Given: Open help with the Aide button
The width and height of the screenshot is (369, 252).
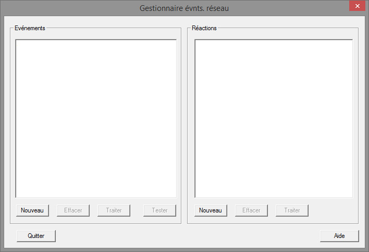Looking at the screenshot, I should [x=339, y=236].
